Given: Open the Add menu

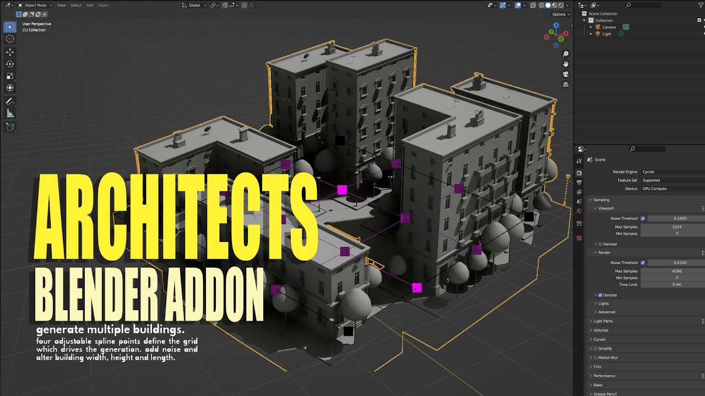Looking at the screenshot, I should (90, 5).
